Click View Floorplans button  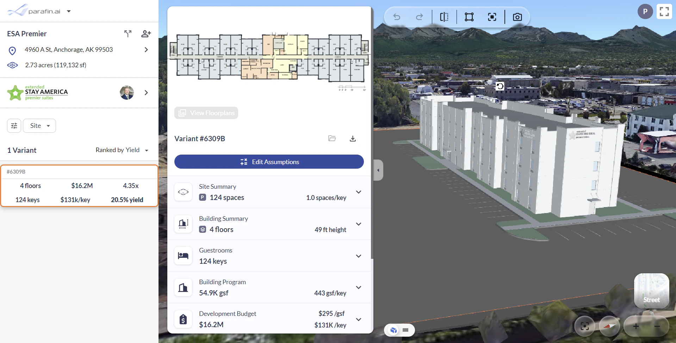point(206,113)
